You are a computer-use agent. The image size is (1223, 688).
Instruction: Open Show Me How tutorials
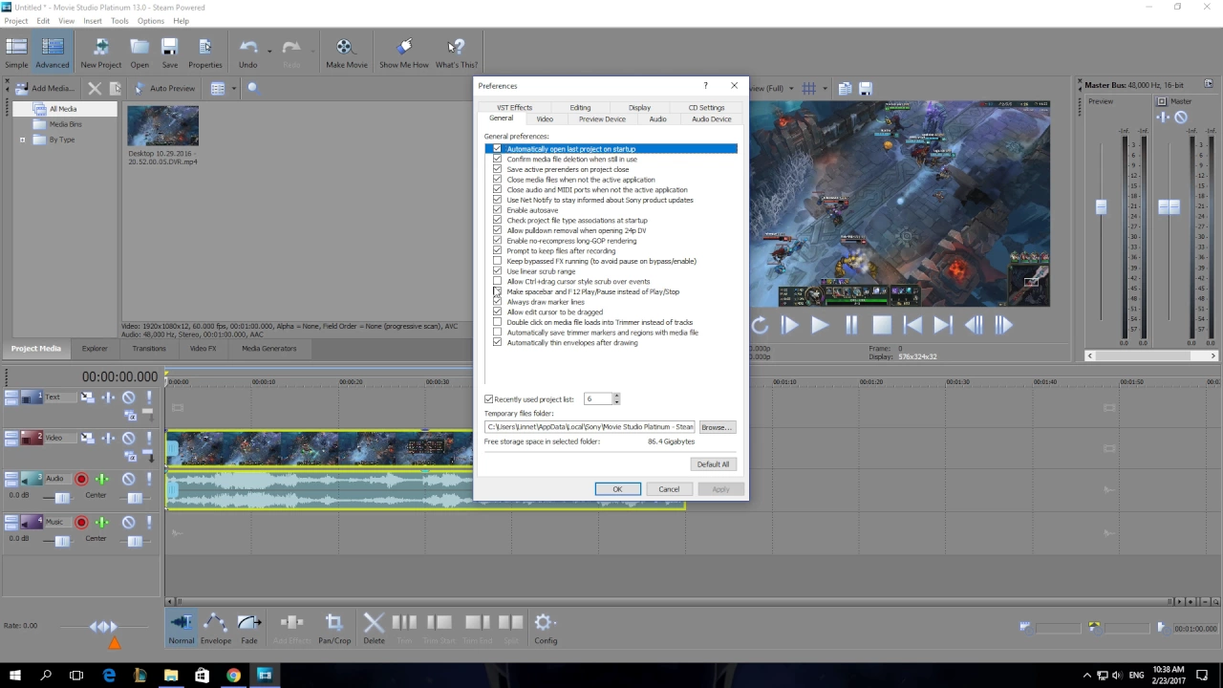pos(404,53)
